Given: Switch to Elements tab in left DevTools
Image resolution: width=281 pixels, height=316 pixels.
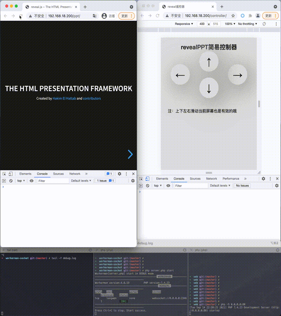Looking at the screenshot, I should tap(25, 174).
